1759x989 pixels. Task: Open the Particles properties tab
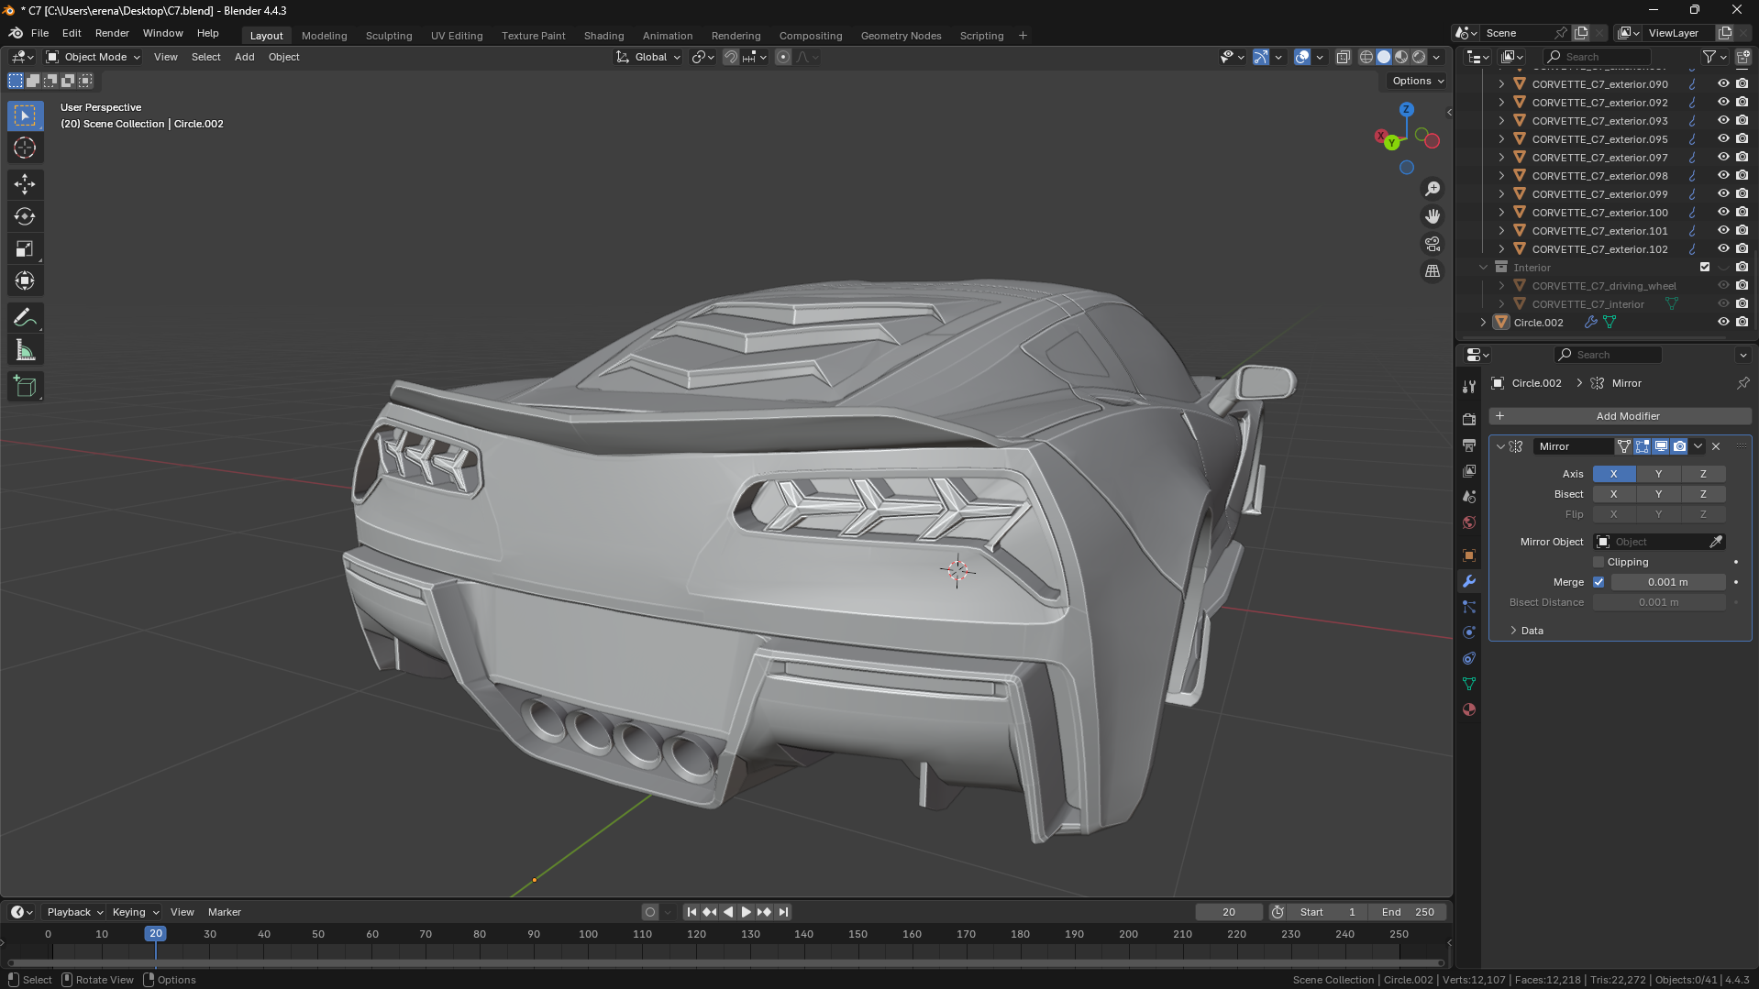tap(1469, 607)
